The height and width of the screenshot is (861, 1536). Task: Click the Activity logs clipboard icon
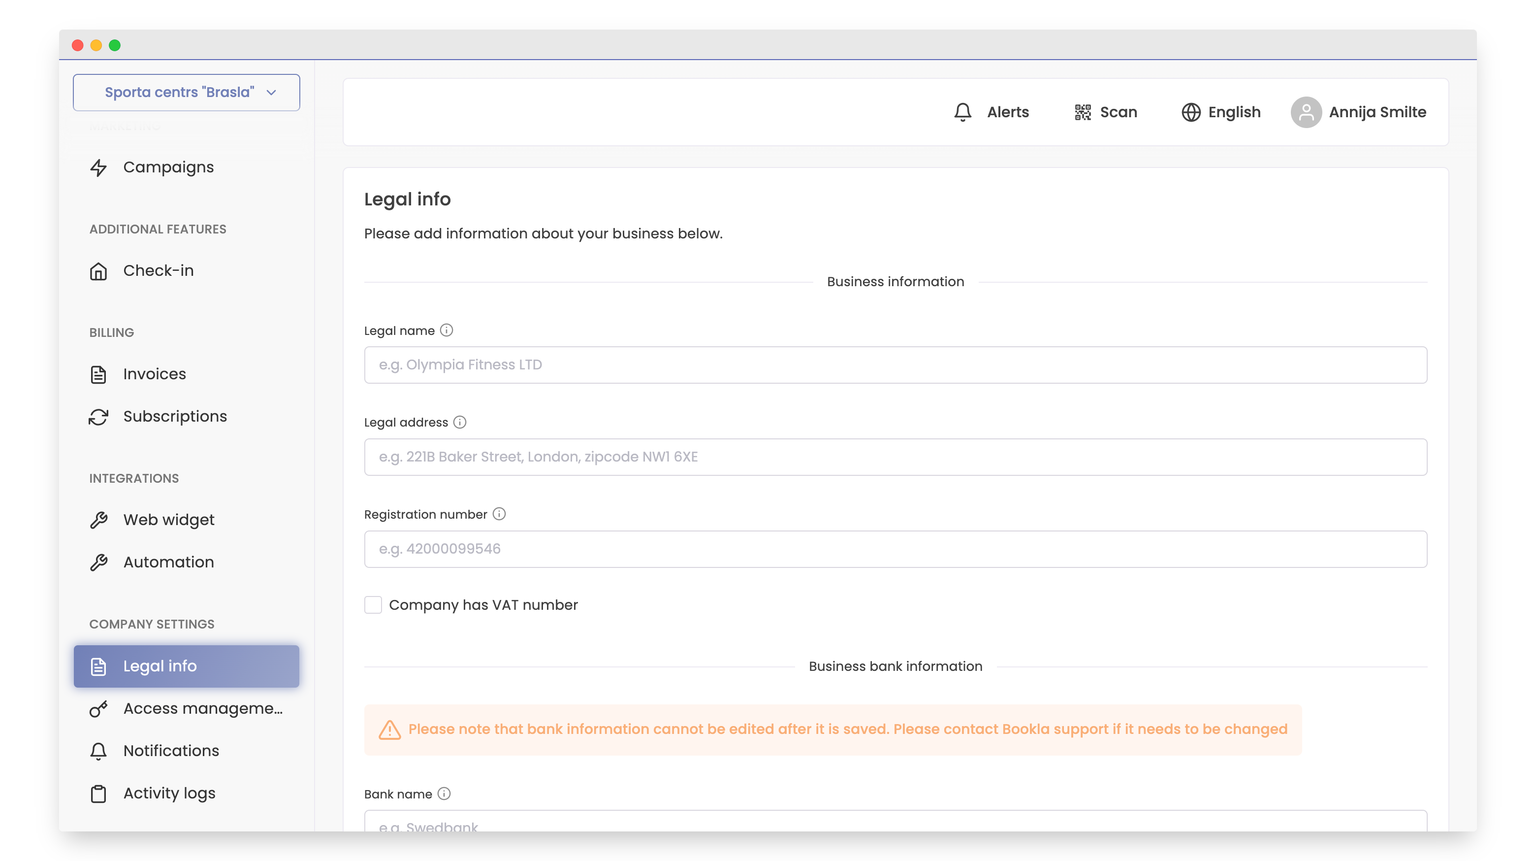tap(98, 793)
